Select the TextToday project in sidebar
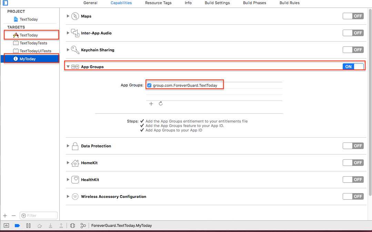Screen dimensions: 372x232 29,19
